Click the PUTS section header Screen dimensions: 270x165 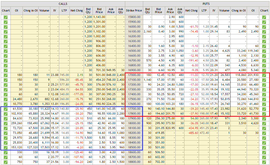tap(206, 4)
